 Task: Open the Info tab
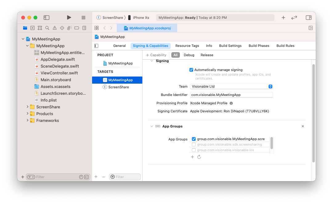click(x=209, y=46)
